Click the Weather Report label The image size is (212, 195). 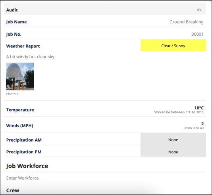pyautogui.click(x=23, y=46)
